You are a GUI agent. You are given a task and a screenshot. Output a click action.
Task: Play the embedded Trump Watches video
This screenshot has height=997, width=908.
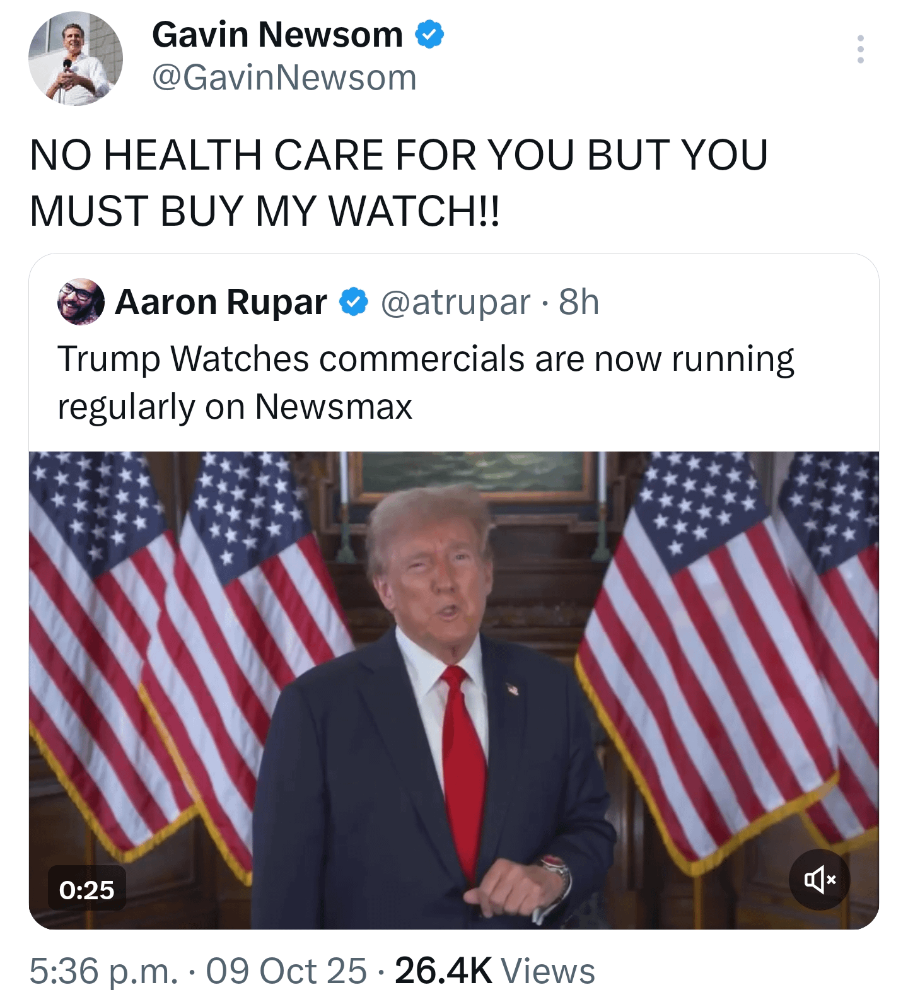tap(454, 690)
